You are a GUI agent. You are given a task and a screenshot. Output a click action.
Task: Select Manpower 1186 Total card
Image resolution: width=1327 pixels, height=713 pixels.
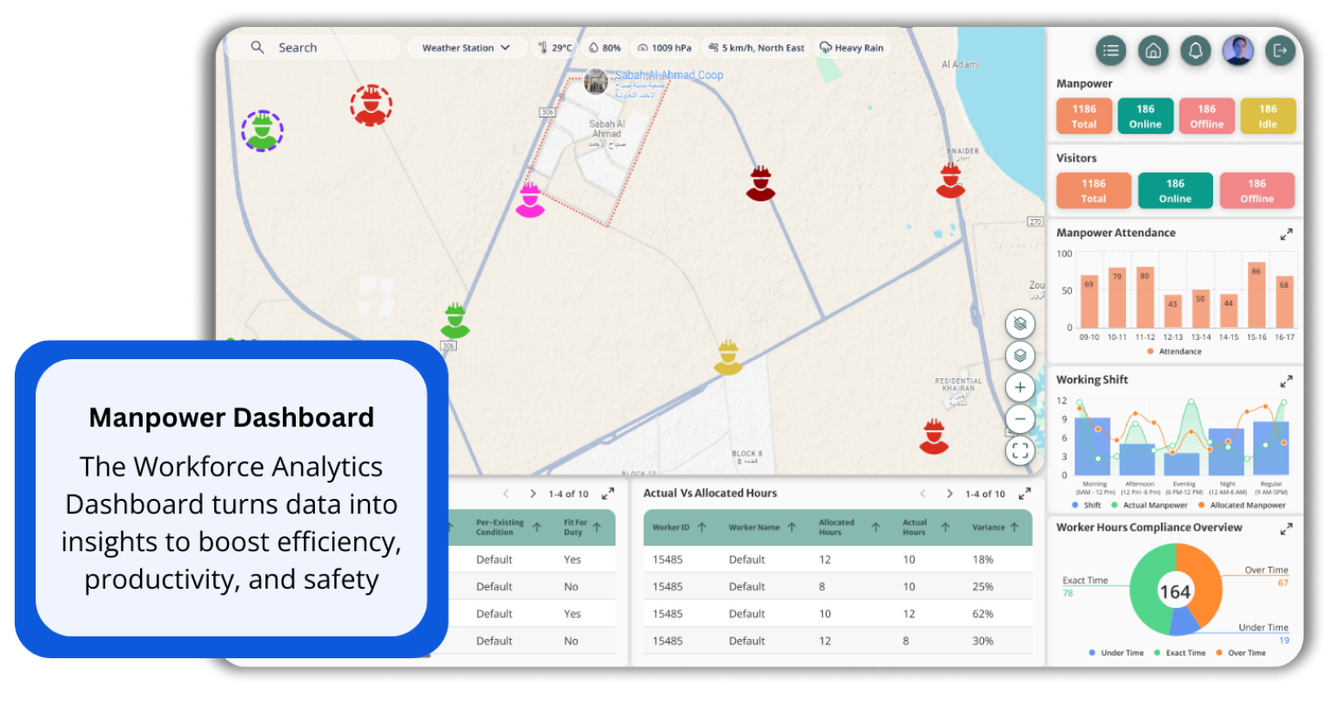1084,116
